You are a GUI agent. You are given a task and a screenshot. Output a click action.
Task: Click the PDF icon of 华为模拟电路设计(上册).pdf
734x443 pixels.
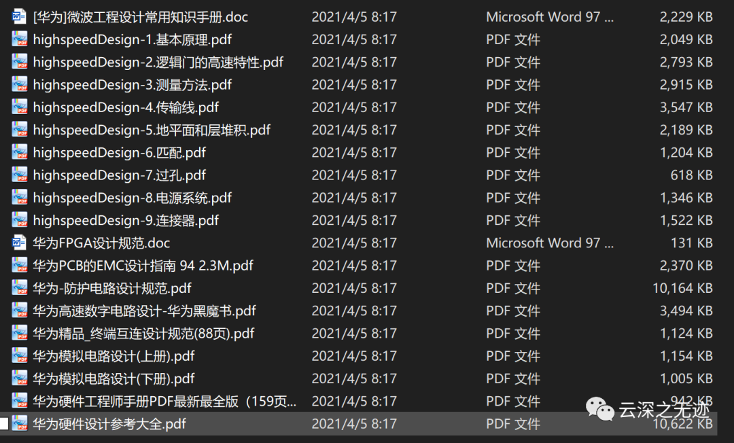pyautogui.click(x=19, y=355)
